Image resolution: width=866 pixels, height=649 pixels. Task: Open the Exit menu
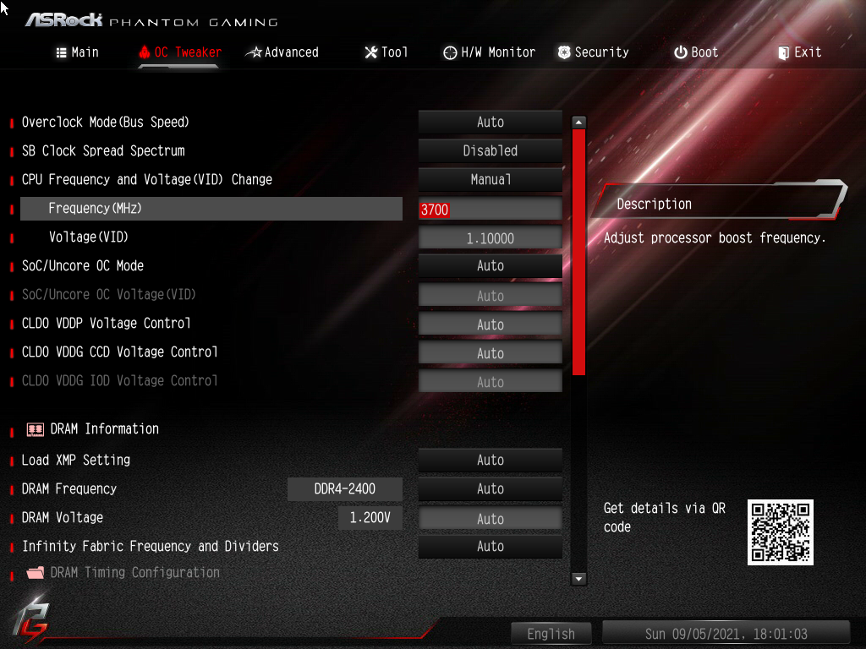click(799, 52)
